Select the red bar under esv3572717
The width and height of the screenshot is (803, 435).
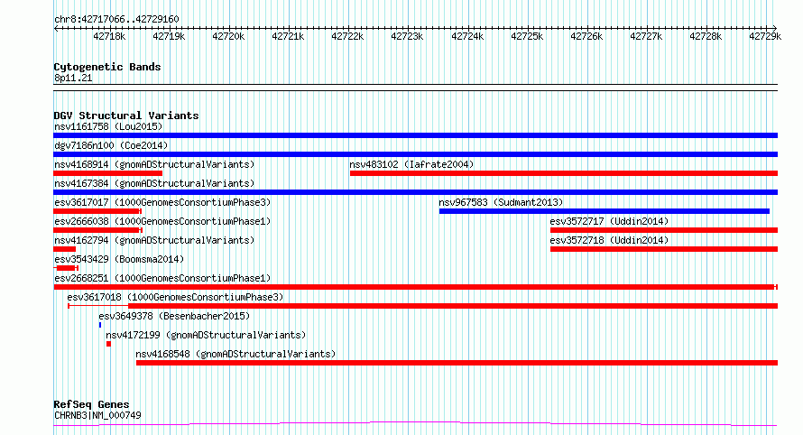click(x=664, y=230)
